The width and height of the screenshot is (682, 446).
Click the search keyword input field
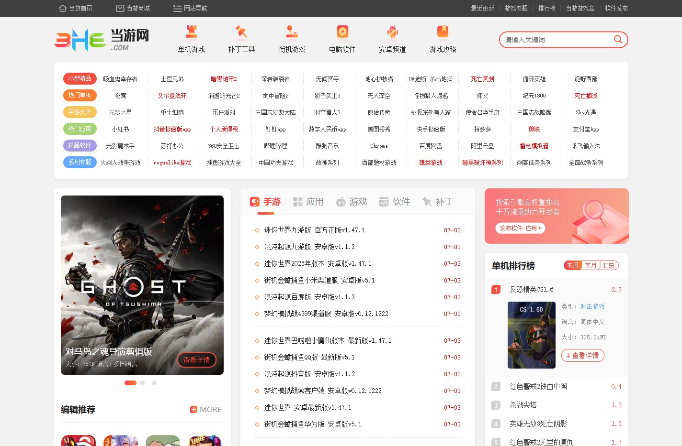point(557,40)
